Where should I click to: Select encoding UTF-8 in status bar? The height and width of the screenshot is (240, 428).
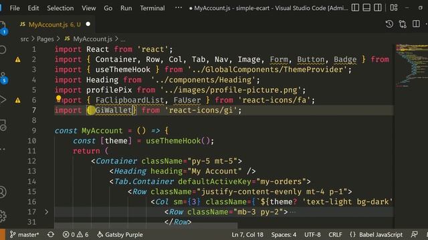tap(312, 235)
